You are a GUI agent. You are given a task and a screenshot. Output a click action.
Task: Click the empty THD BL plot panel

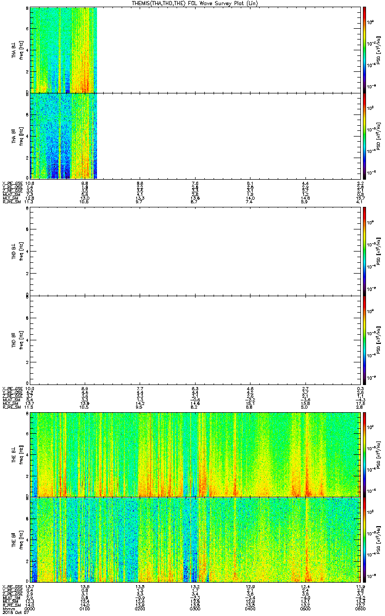(x=195, y=252)
